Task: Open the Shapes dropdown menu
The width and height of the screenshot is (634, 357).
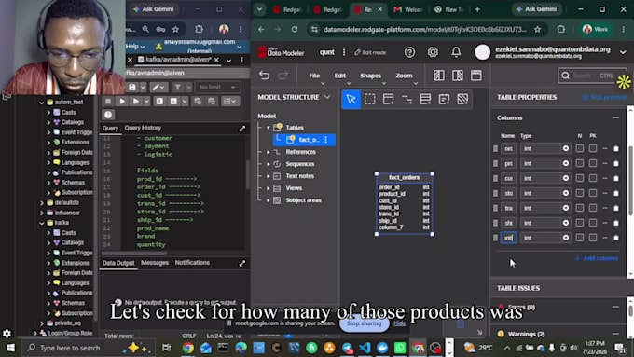Action: coord(370,76)
